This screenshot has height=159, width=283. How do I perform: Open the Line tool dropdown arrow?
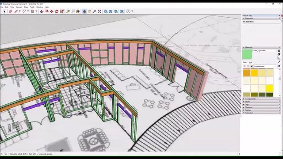click(19, 11)
